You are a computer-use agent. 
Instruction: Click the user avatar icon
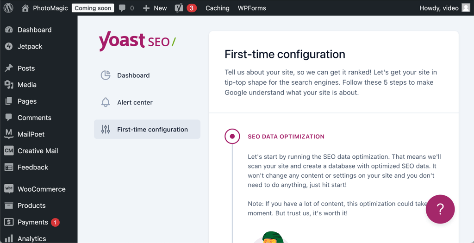pos(466,8)
